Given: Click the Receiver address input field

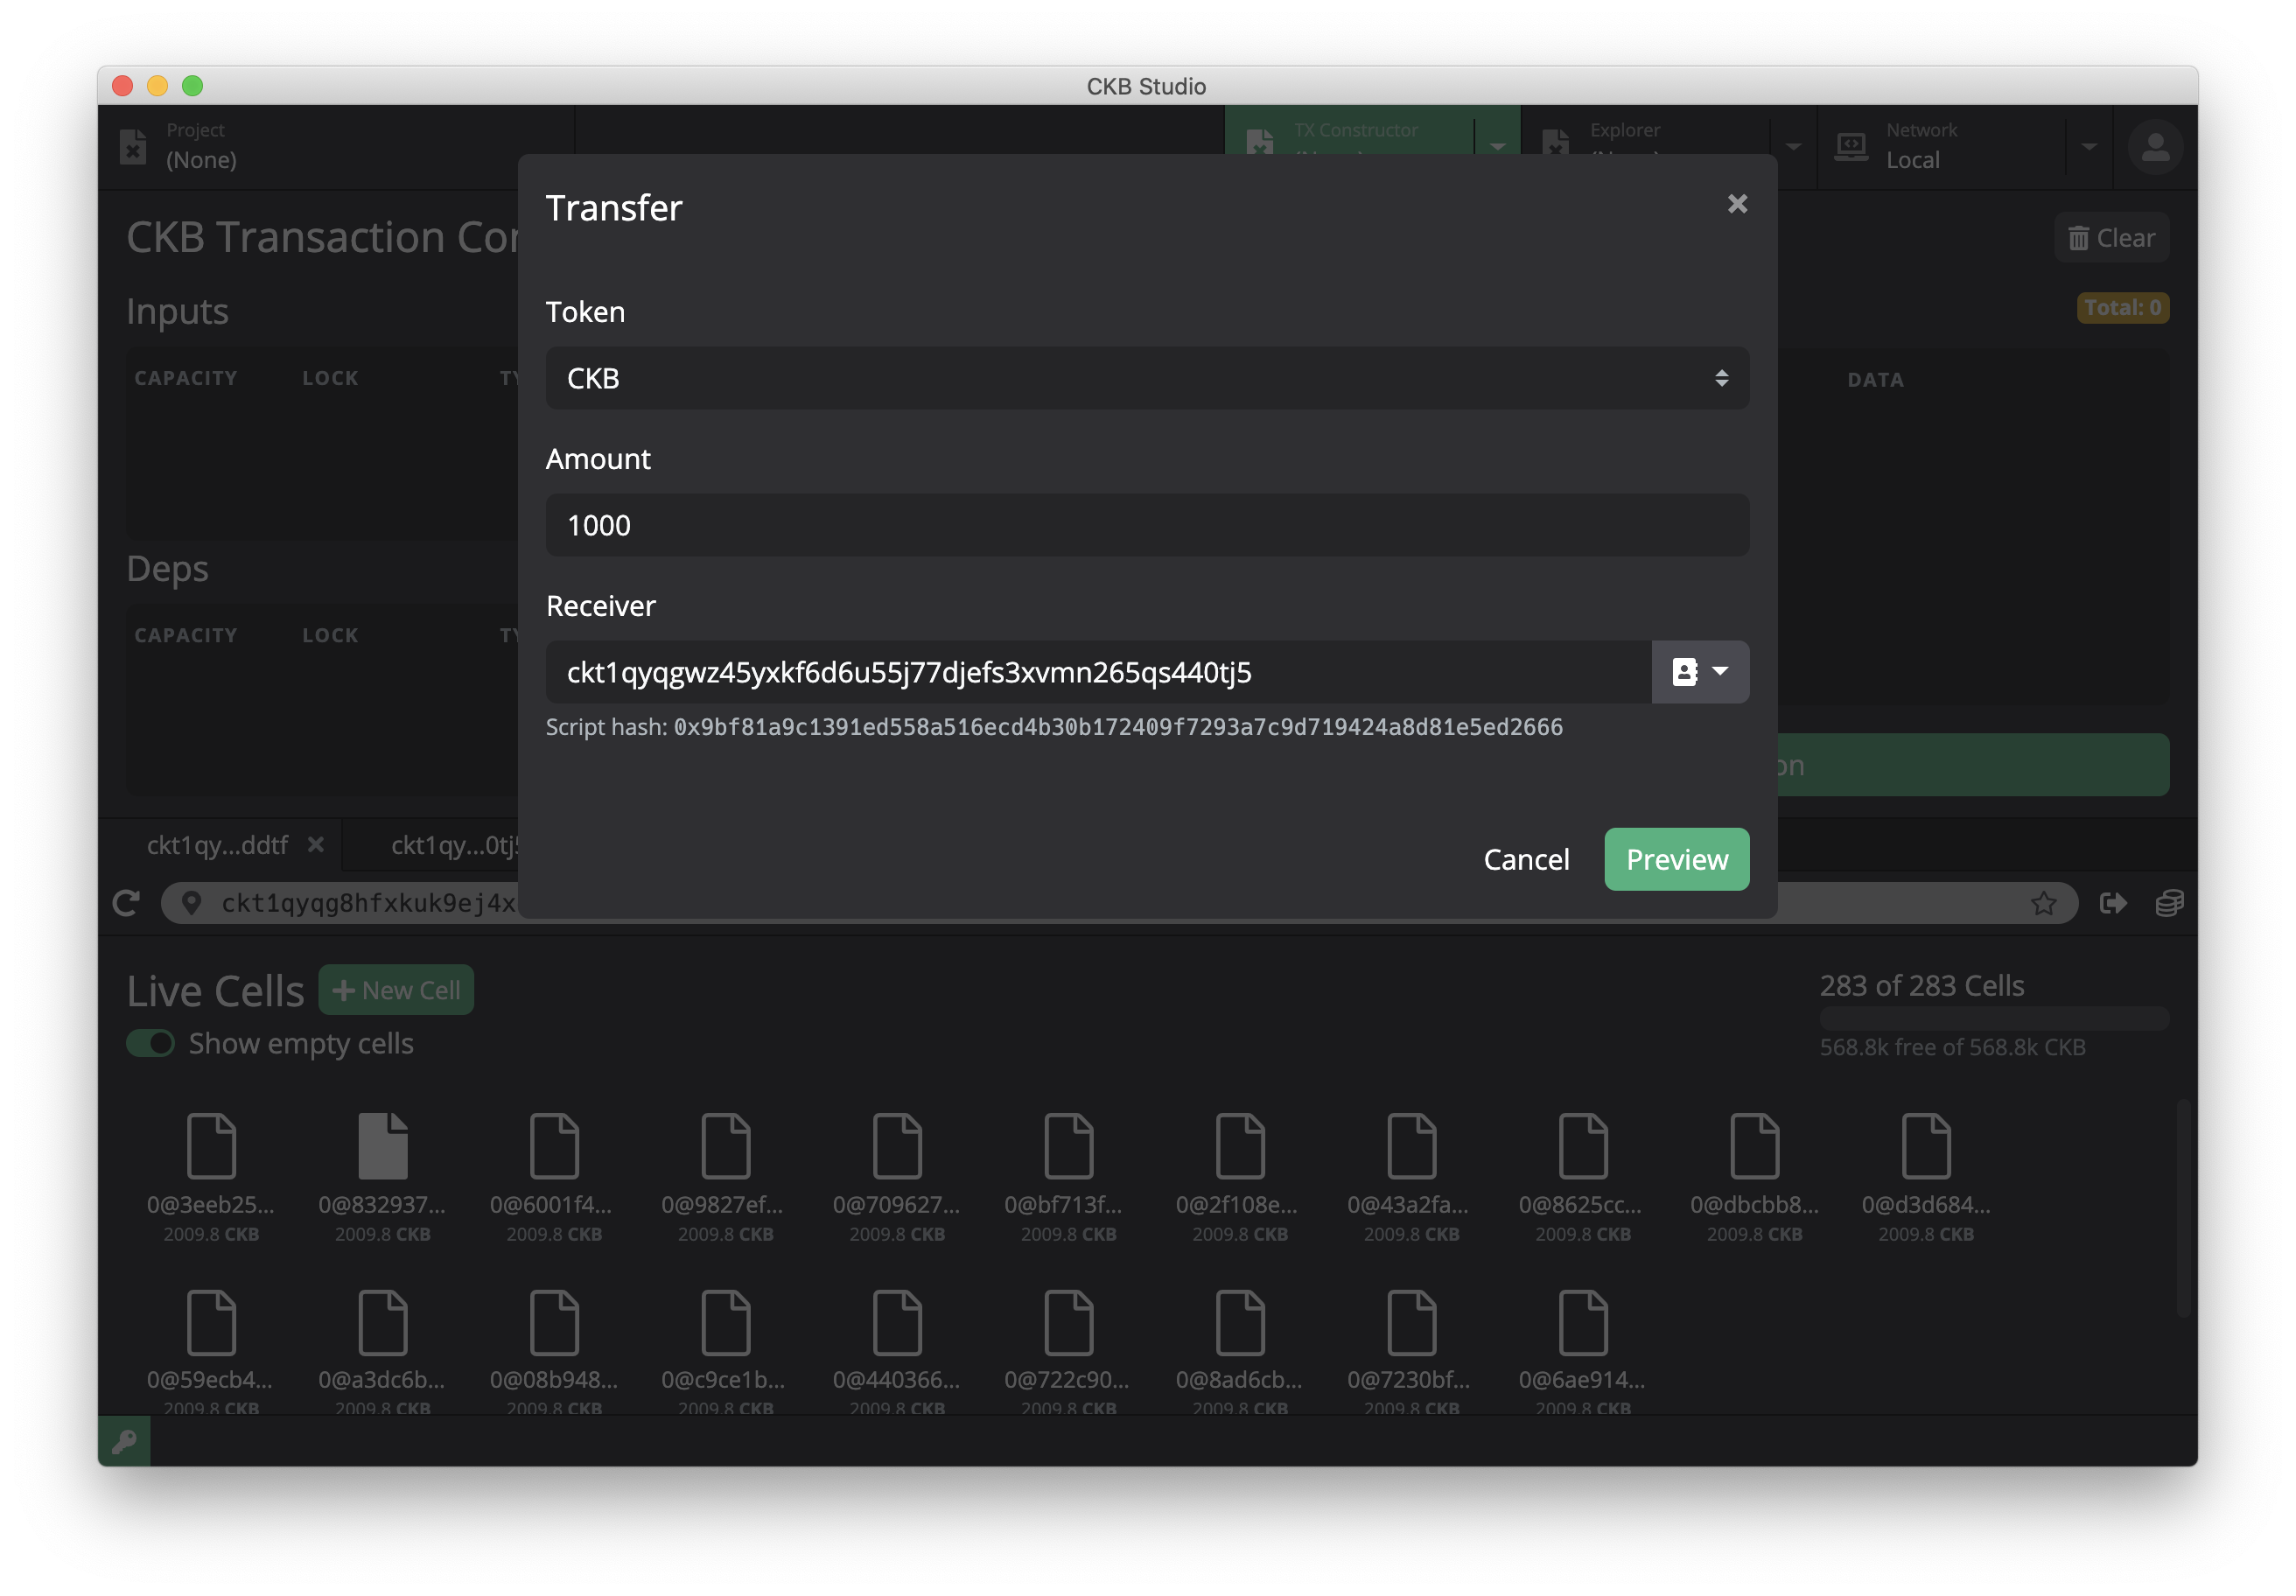Looking at the screenshot, I should point(1096,671).
